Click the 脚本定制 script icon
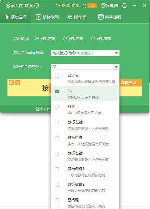150x209 pixels. click(101, 17)
